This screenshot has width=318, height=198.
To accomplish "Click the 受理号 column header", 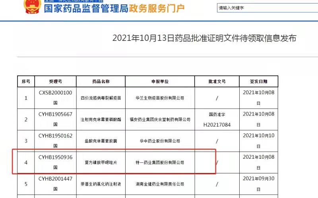I will tap(55, 81).
